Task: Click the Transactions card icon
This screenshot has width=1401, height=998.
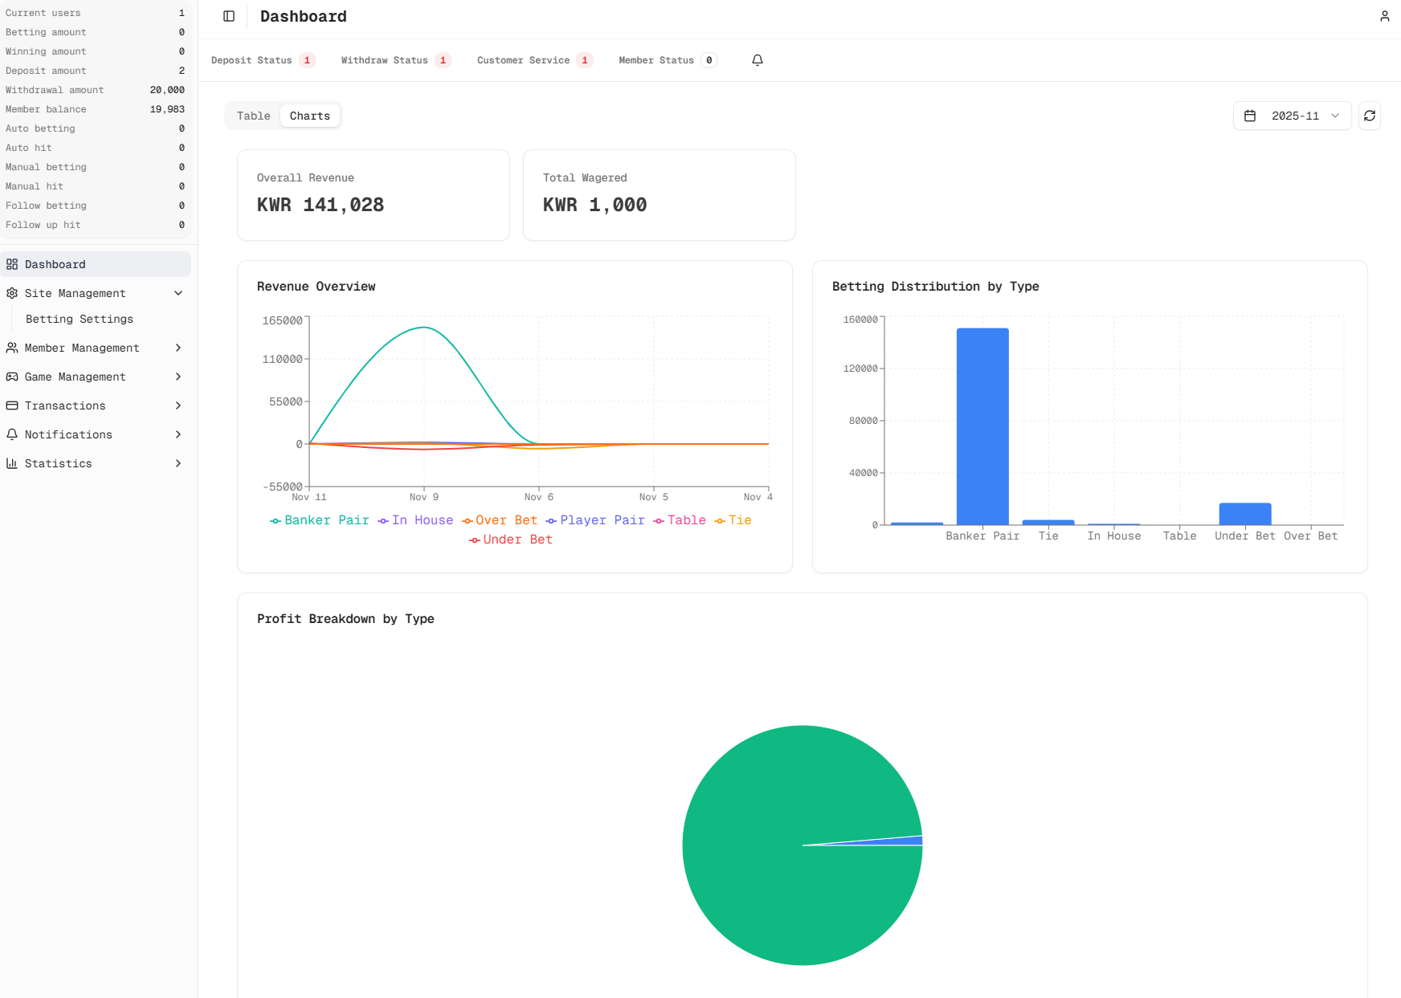Action: coord(12,405)
